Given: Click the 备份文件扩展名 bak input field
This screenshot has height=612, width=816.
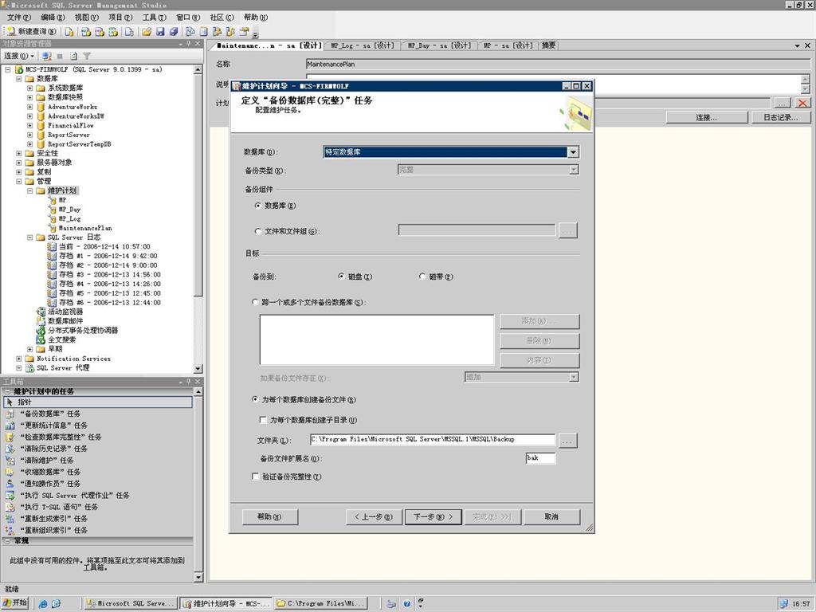Looking at the screenshot, I should [x=540, y=458].
